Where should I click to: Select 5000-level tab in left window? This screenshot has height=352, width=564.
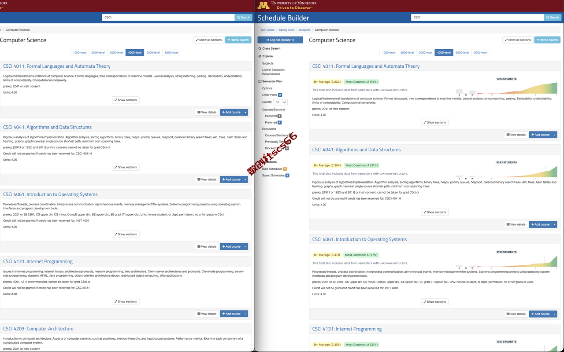tap(153, 52)
